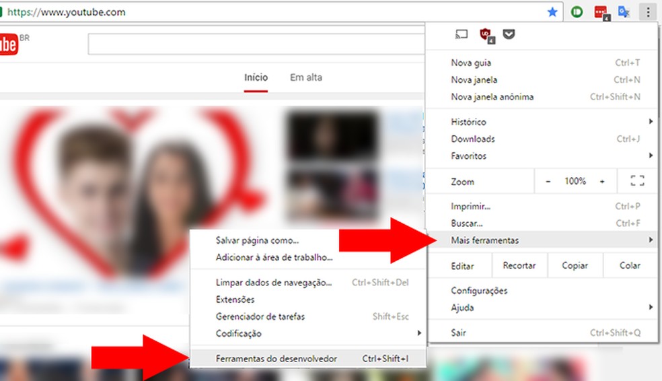Image resolution: width=662 pixels, height=381 pixels.
Task: Click the Copiar button
Action: (x=575, y=265)
